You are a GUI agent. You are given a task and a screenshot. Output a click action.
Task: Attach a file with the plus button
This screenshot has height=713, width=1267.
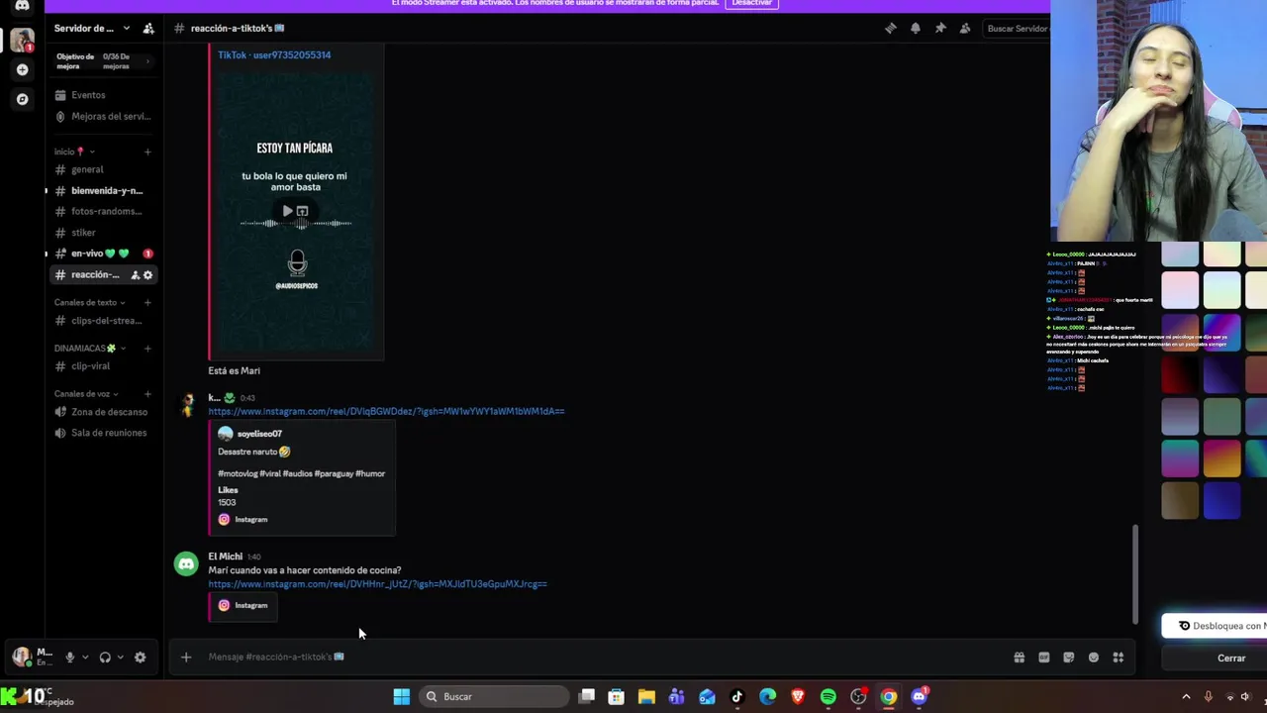(x=186, y=658)
